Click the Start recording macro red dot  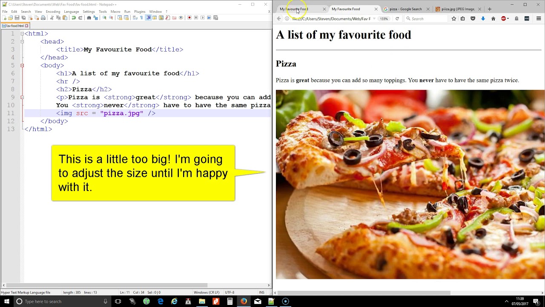tap(189, 18)
